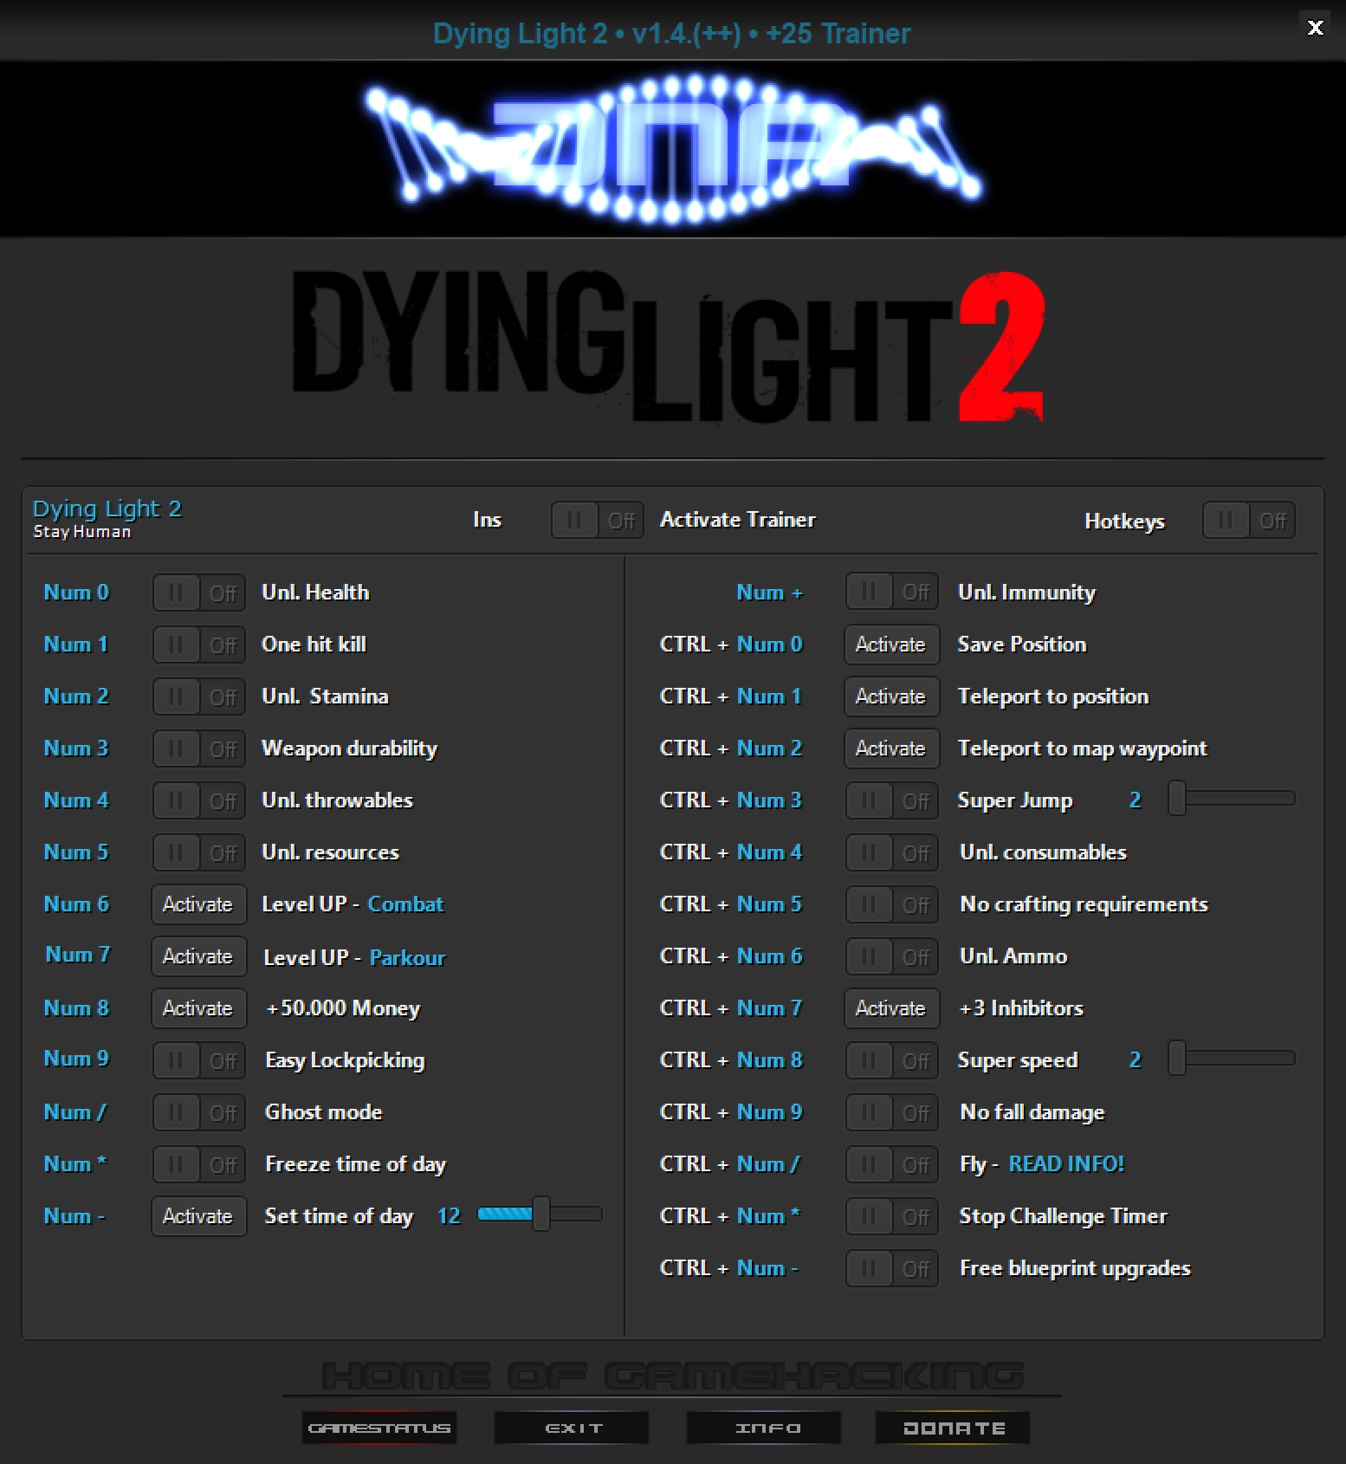Viewport: 1346px width, 1464px height.
Task: Activate +3 Inhibitors
Action: pos(892,1008)
